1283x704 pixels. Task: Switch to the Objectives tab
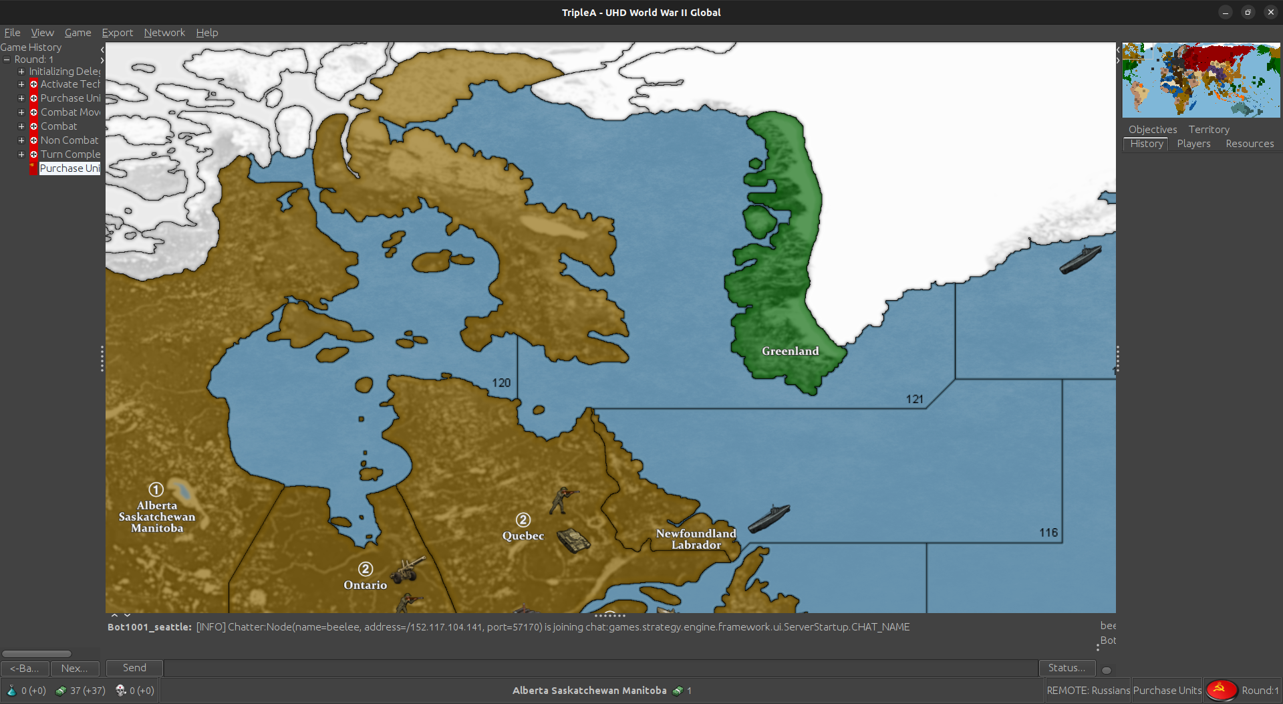coord(1153,130)
